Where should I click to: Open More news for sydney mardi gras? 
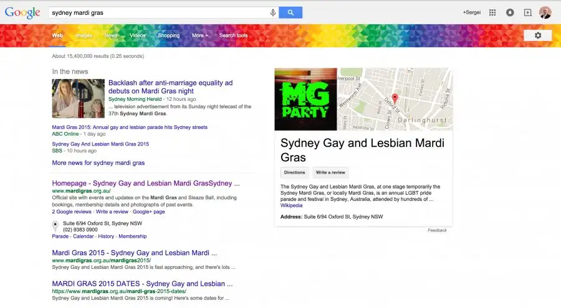pyautogui.click(x=98, y=163)
